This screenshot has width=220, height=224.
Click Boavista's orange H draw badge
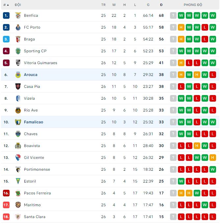tap(197, 146)
